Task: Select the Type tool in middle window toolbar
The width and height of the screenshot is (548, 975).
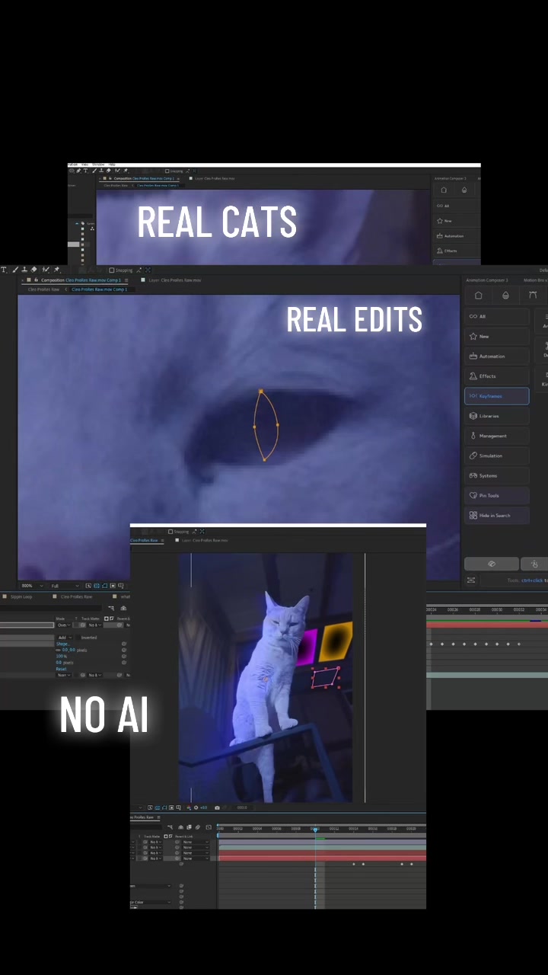Action: [4, 270]
